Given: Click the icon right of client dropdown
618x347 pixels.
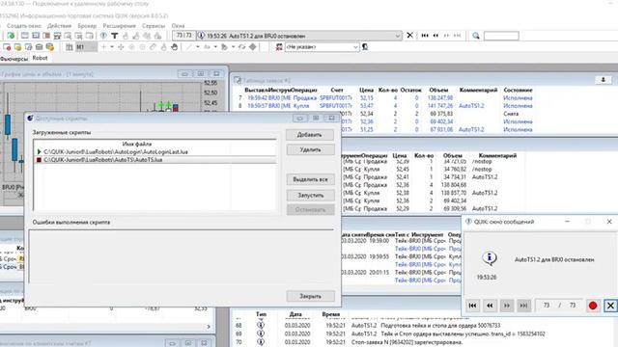Looking at the screenshot, I should tap(365, 47).
